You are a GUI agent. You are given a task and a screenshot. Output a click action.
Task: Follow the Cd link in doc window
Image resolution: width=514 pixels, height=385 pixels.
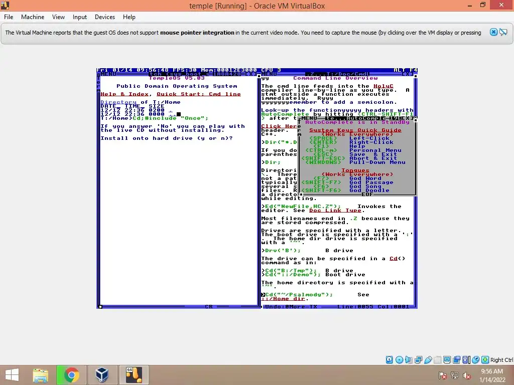(394, 259)
